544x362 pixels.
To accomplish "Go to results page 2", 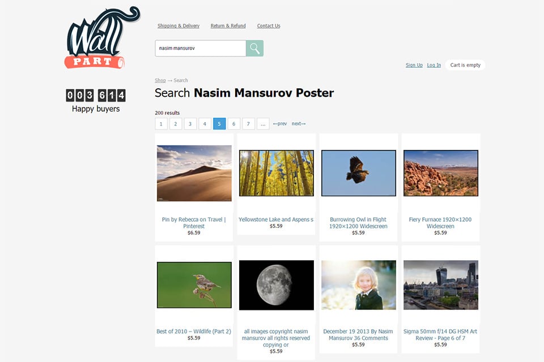I will tap(176, 124).
